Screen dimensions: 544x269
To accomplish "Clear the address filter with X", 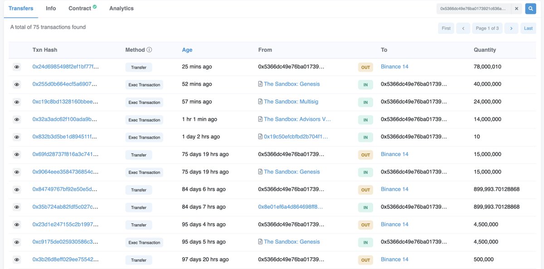I will coord(516,9).
